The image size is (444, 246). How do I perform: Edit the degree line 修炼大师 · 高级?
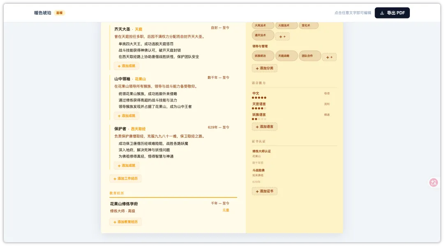123,211
